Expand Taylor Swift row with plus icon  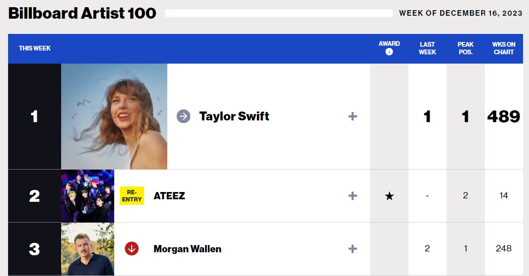352,116
